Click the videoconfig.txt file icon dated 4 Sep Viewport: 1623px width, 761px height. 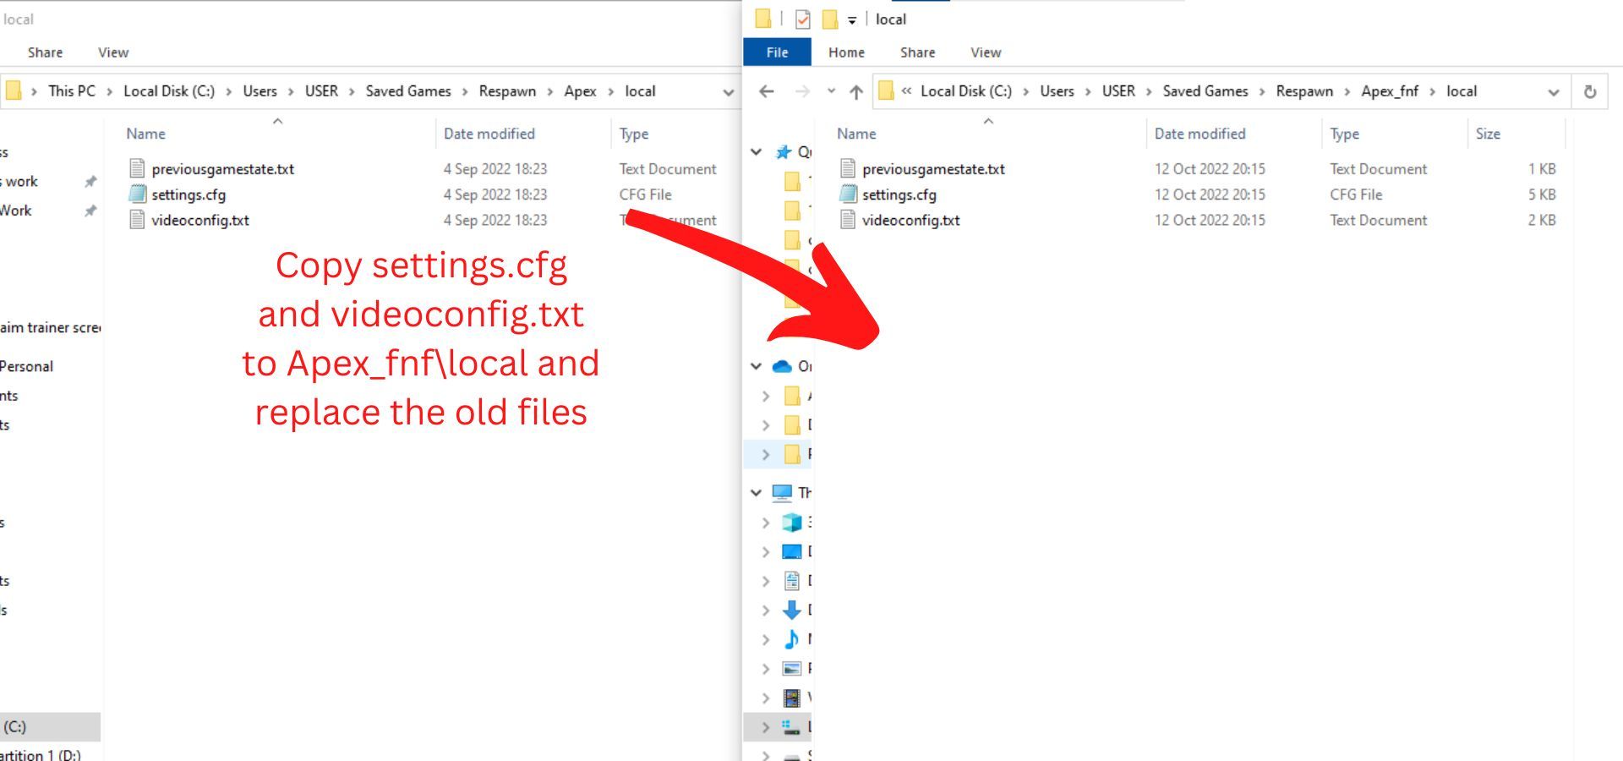(x=137, y=220)
